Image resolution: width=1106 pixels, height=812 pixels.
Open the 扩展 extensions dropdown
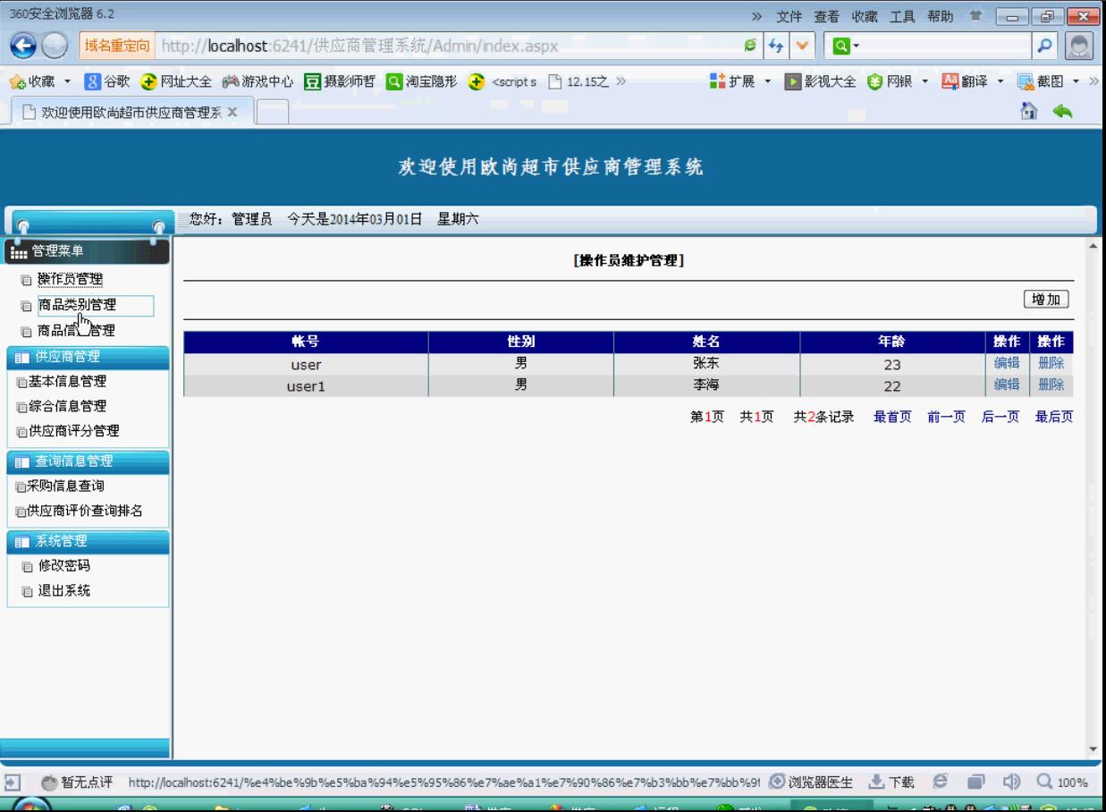(x=739, y=83)
